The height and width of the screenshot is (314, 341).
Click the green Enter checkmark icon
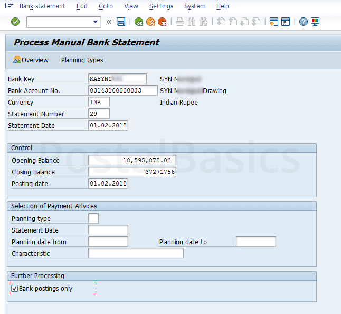[x=15, y=22]
